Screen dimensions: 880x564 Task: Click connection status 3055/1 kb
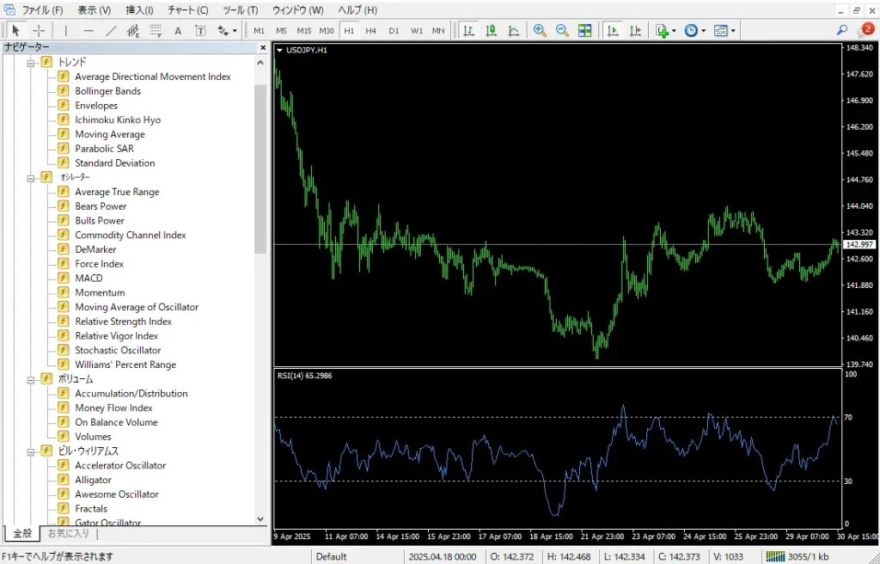coord(797,557)
